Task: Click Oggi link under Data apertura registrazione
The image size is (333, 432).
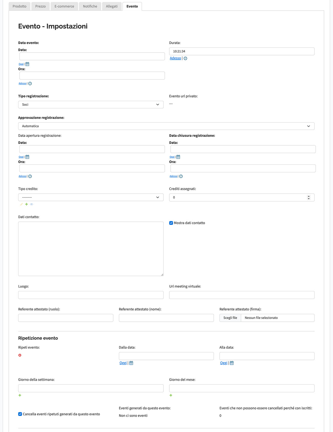Action: click(x=21, y=157)
